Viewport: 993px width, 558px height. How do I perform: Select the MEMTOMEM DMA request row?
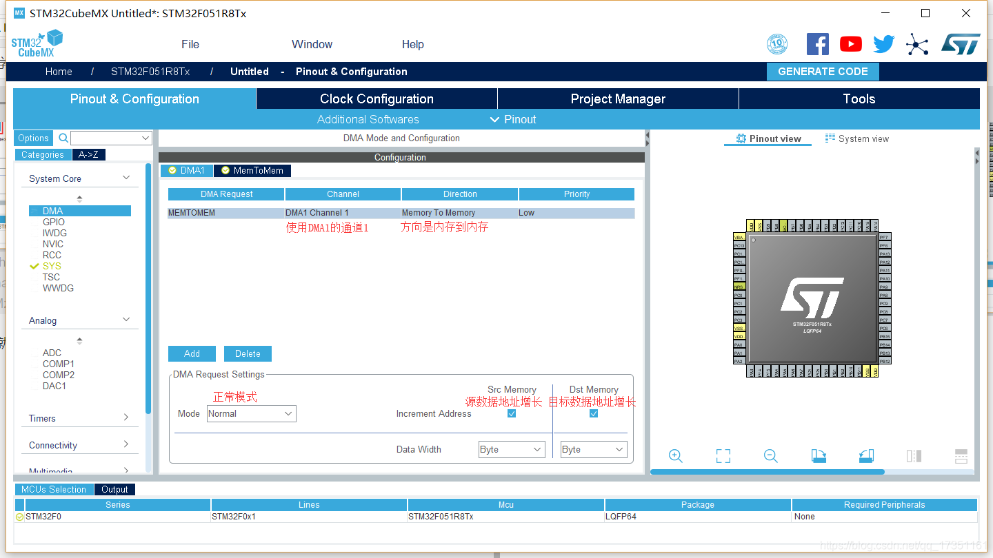(401, 213)
